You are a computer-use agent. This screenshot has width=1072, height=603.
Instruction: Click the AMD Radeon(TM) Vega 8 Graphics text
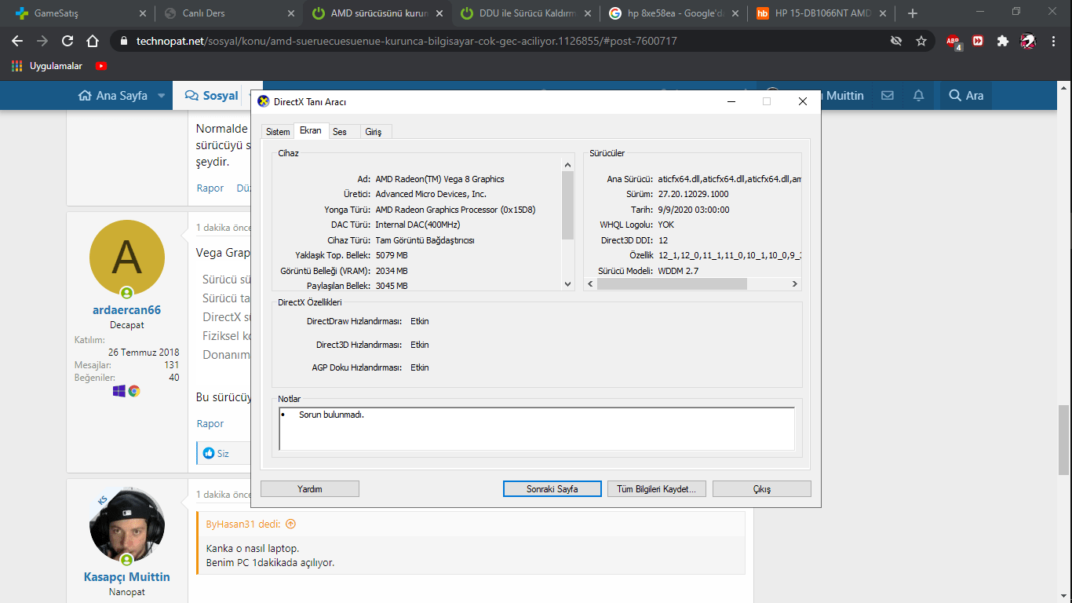440,179
